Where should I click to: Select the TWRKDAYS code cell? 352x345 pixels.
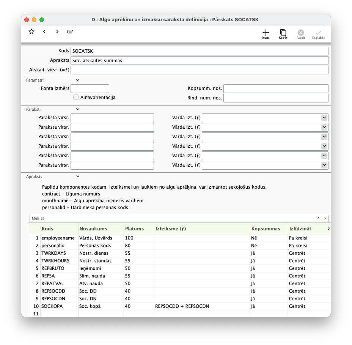(x=59, y=253)
